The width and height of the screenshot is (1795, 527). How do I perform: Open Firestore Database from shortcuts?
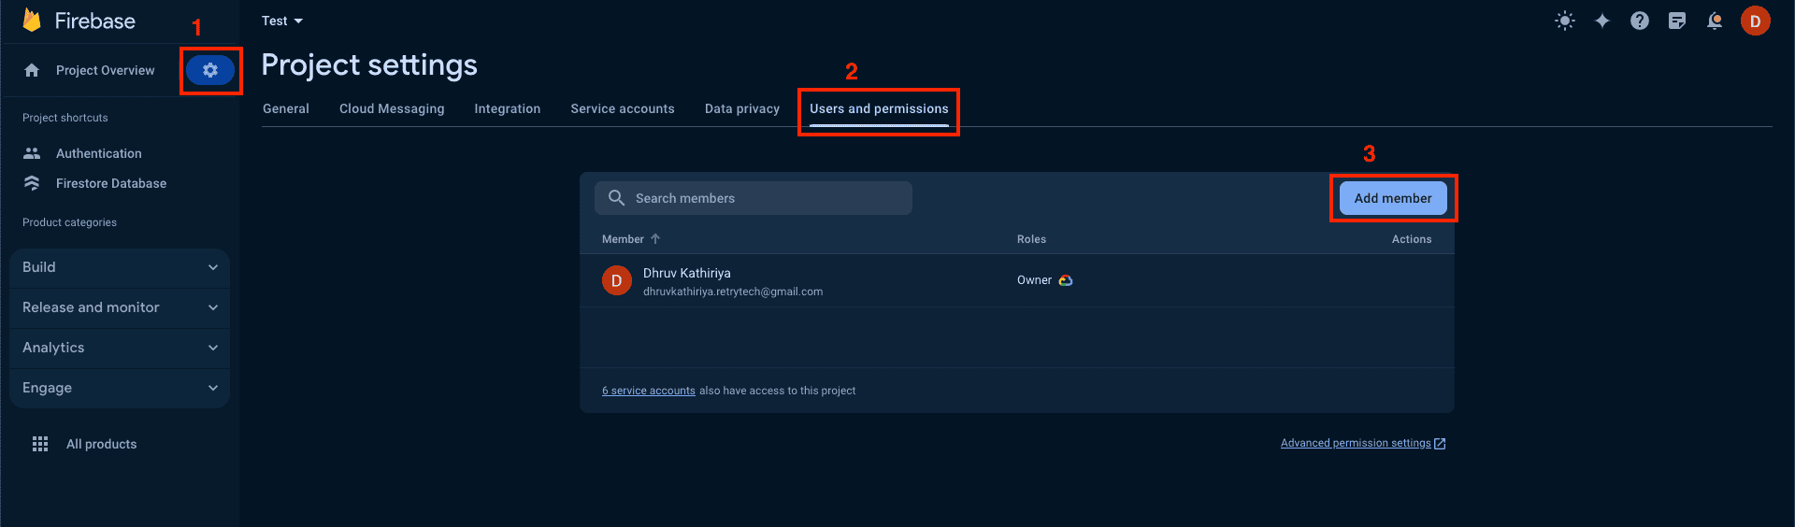click(x=111, y=183)
